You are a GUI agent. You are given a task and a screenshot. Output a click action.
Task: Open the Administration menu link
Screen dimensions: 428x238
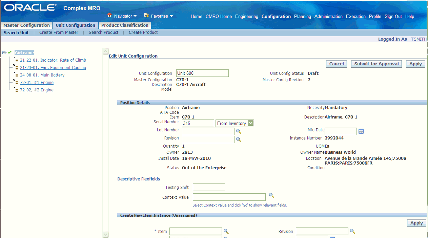click(328, 16)
